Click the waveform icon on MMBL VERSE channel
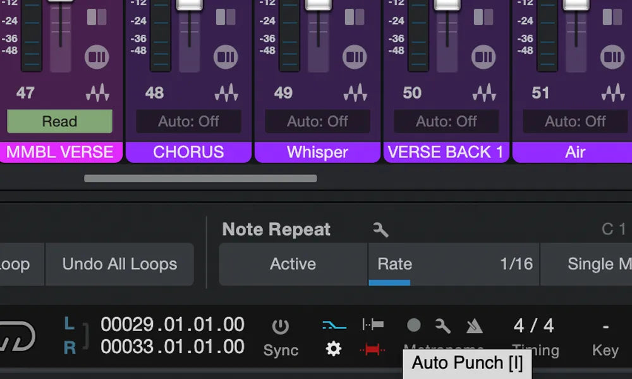The width and height of the screenshot is (632, 379). (x=97, y=92)
